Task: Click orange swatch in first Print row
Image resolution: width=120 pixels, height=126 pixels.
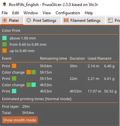Action: tap(14, 66)
